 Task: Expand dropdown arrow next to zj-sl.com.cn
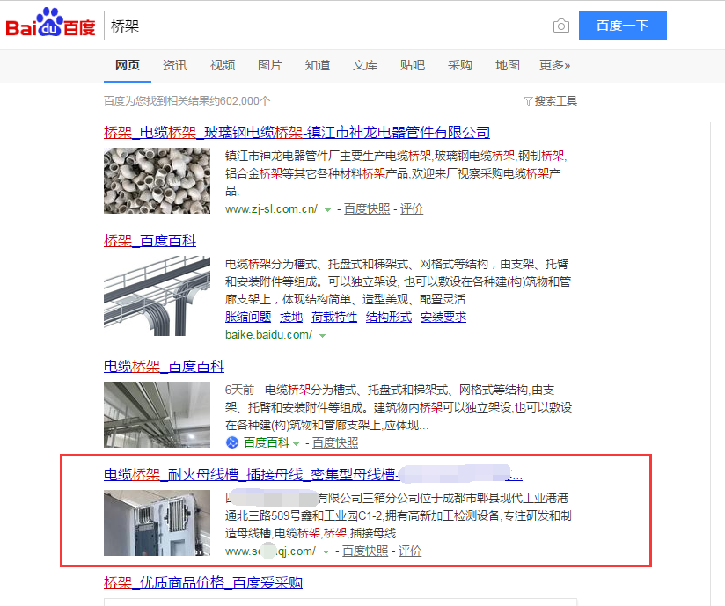328,210
